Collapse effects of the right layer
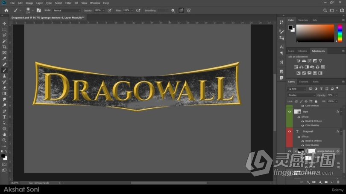This screenshot has width=346, height=194. (341, 112)
